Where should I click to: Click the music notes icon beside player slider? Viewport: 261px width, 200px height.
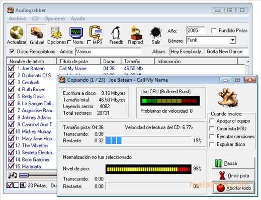point(13,175)
